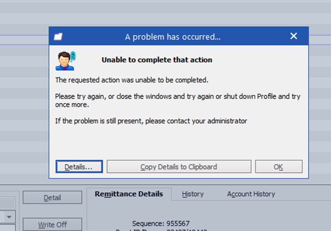Dismiss the error with OK

point(278,166)
